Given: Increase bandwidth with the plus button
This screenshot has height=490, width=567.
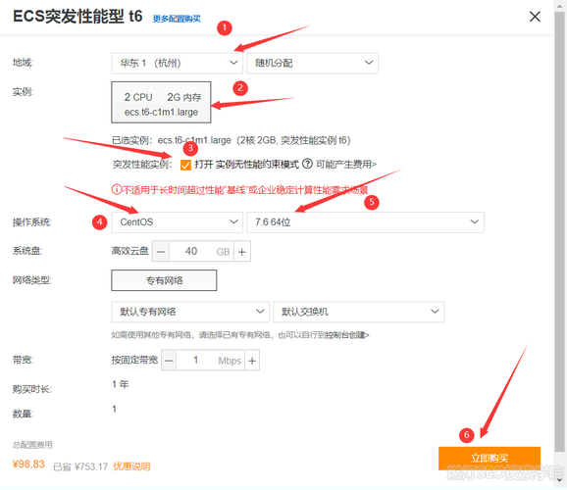Looking at the screenshot, I should (x=252, y=361).
